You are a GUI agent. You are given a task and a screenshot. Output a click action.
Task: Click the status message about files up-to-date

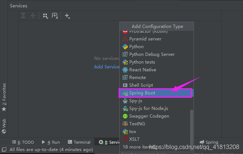click(51, 150)
